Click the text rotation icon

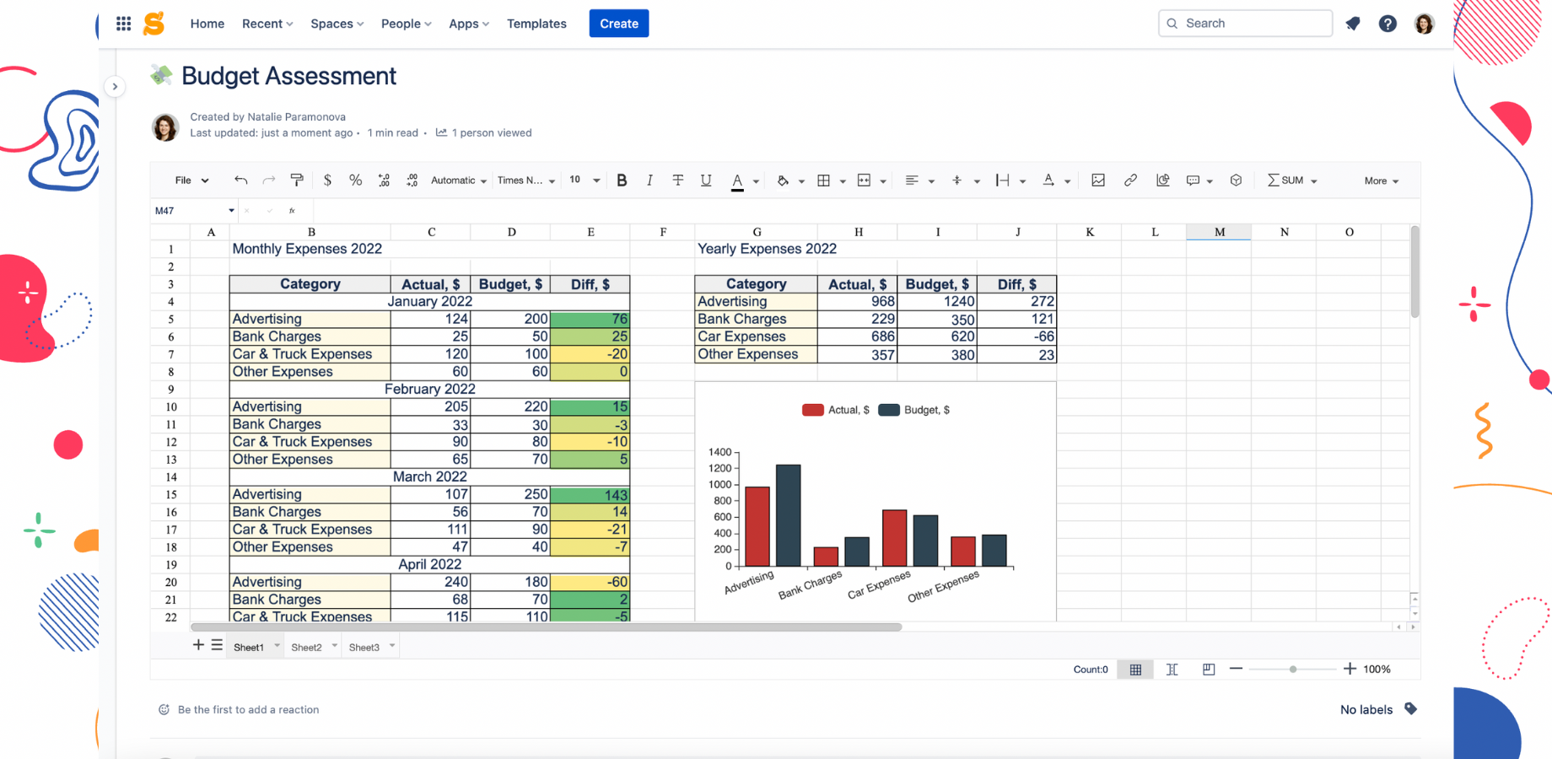pyautogui.click(x=1048, y=180)
